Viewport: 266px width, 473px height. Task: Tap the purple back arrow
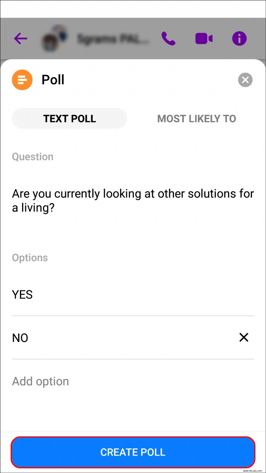coord(21,39)
